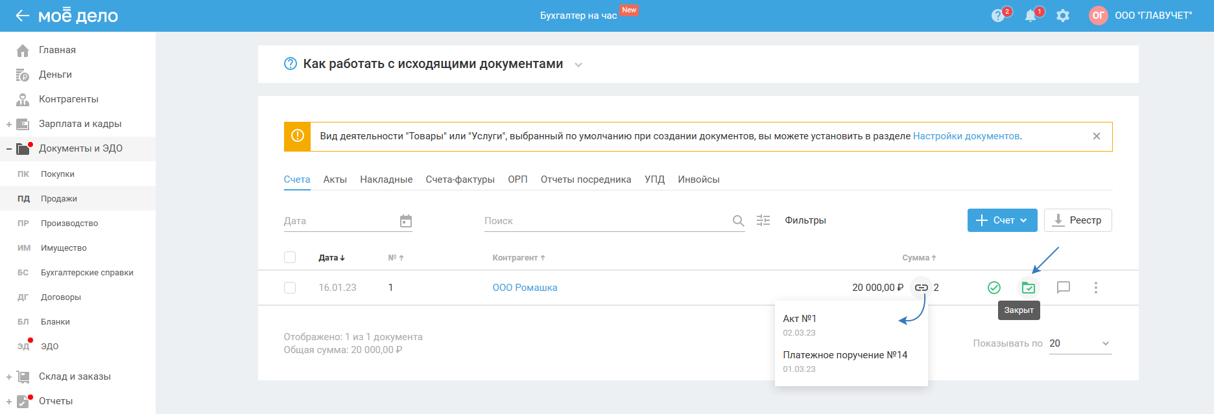Click the search magnifier icon
Screen dimensions: 1214x414
pyautogui.click(x=738, y=221)
